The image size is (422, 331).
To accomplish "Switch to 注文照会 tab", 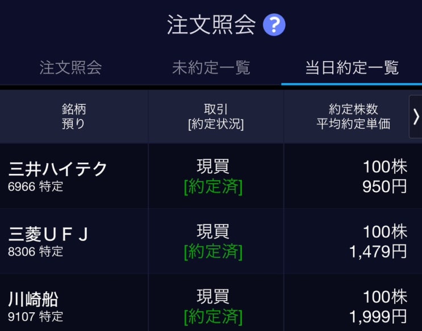I will (70, 68).
